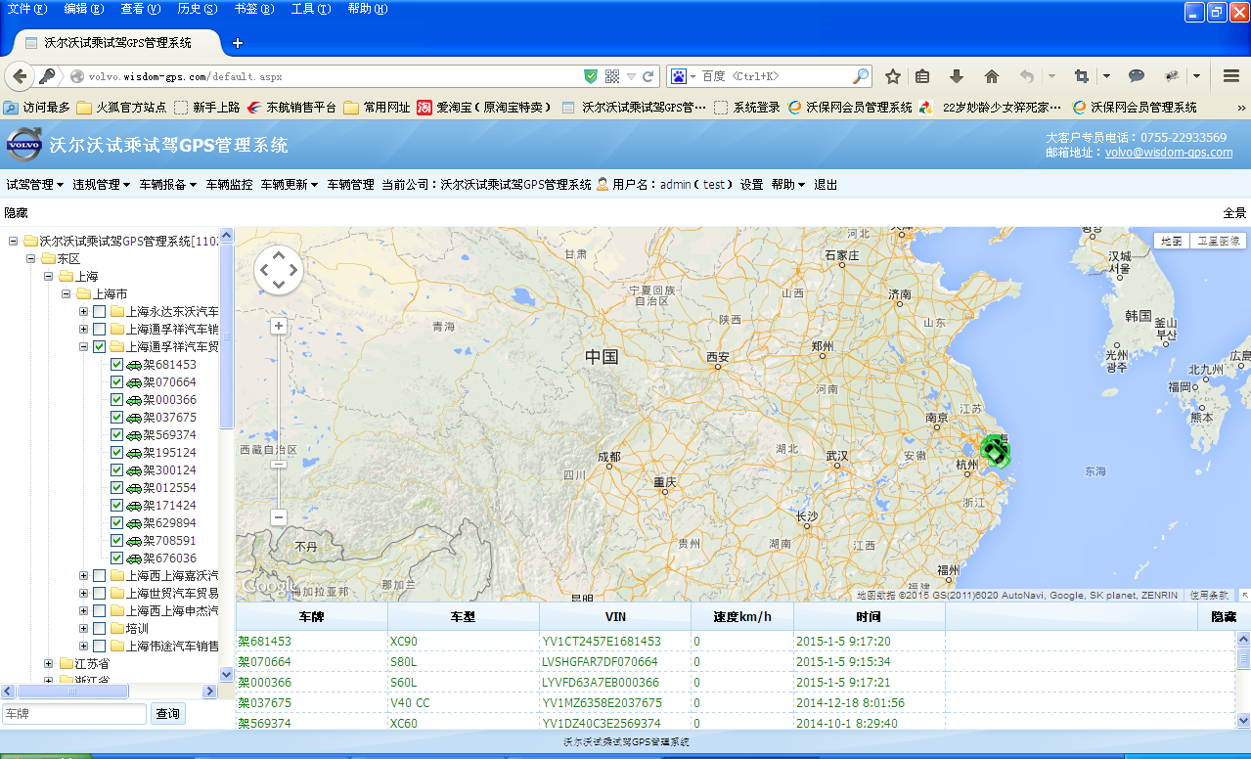Image resolution: width=1251 pixels, height=759 pixels.
Task: Click the map pan compass control
Action: 279,270
